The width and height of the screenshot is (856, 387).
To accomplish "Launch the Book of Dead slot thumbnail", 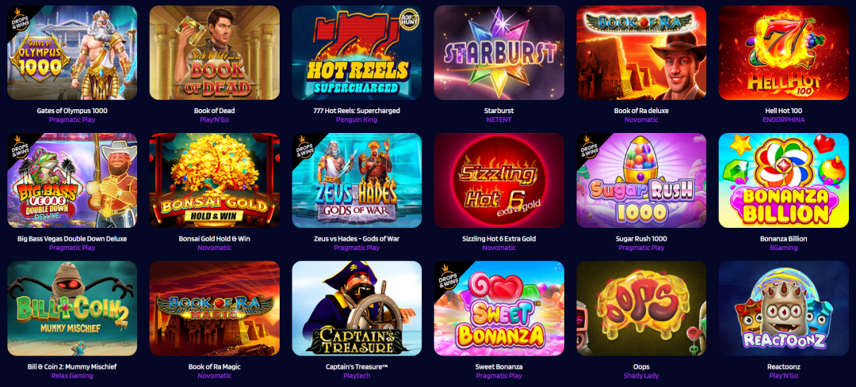I will pos(215,53).
